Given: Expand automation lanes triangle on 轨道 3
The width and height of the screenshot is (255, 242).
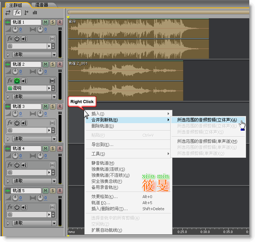Looking at the screenshot, I should pos(8,139).
